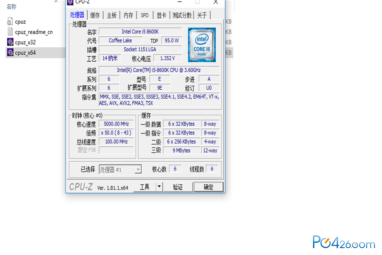Collapse the sort arrow above file list
Screen dimensions: 382x255
click(56, 1)
